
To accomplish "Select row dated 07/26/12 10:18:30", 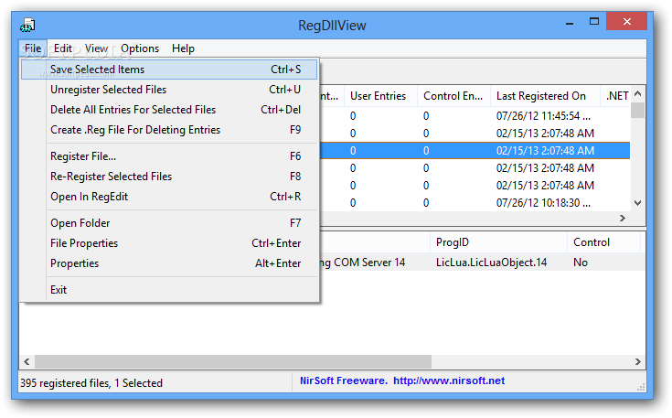I will coord(475,203).
